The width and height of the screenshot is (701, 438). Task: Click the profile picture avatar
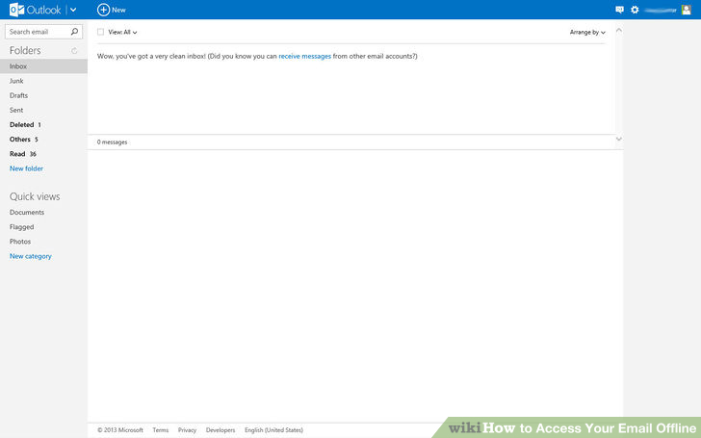[687, 10]
